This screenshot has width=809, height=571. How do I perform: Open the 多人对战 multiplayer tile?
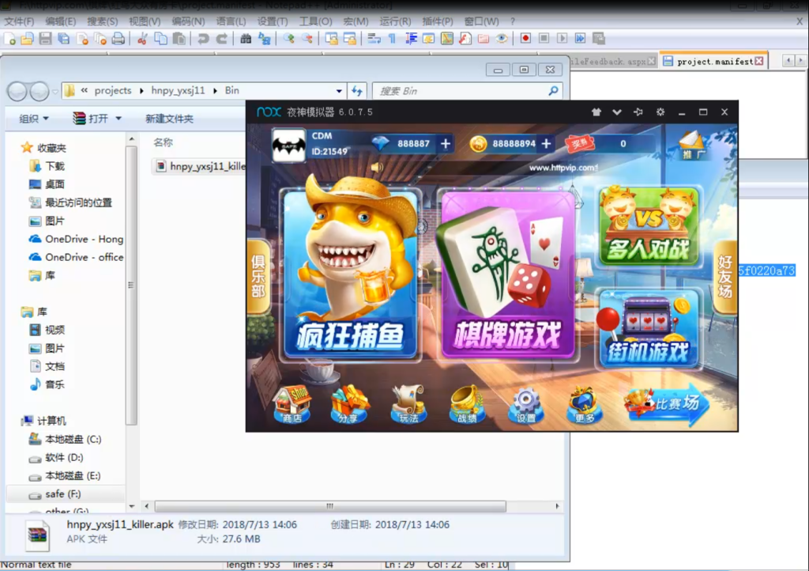coord(649,227)
